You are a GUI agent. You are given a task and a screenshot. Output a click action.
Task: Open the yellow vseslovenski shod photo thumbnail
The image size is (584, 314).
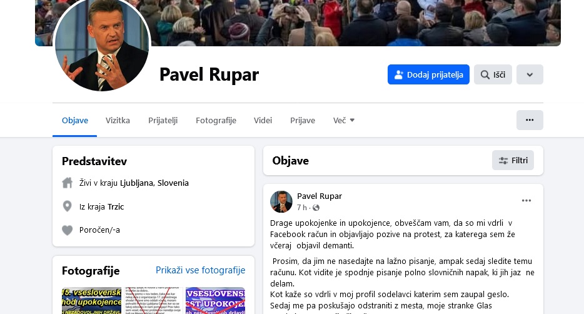(x=92, y=301)
